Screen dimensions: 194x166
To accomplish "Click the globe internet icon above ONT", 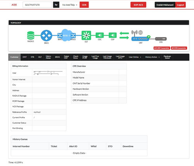I will [140, 33].
